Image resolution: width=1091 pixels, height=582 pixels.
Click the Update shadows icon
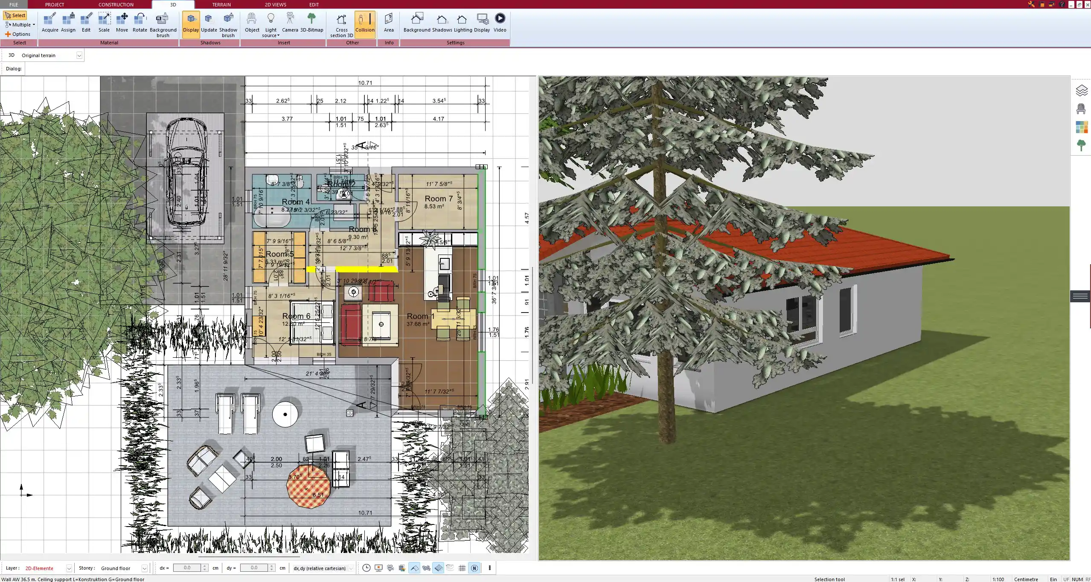click(x=209, y=23)
